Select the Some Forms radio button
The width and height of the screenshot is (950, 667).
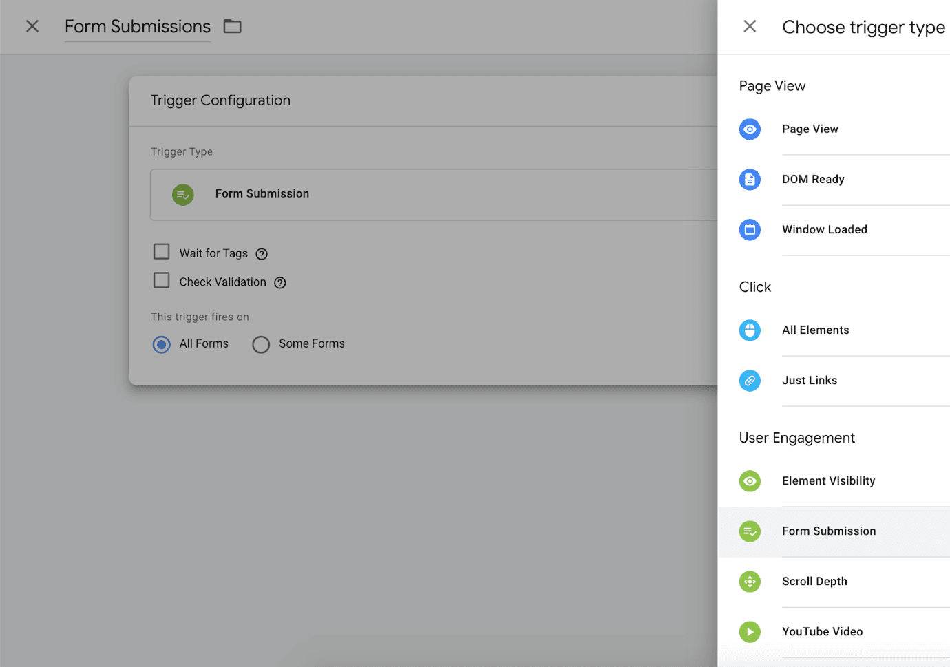(x=261, y=344)
